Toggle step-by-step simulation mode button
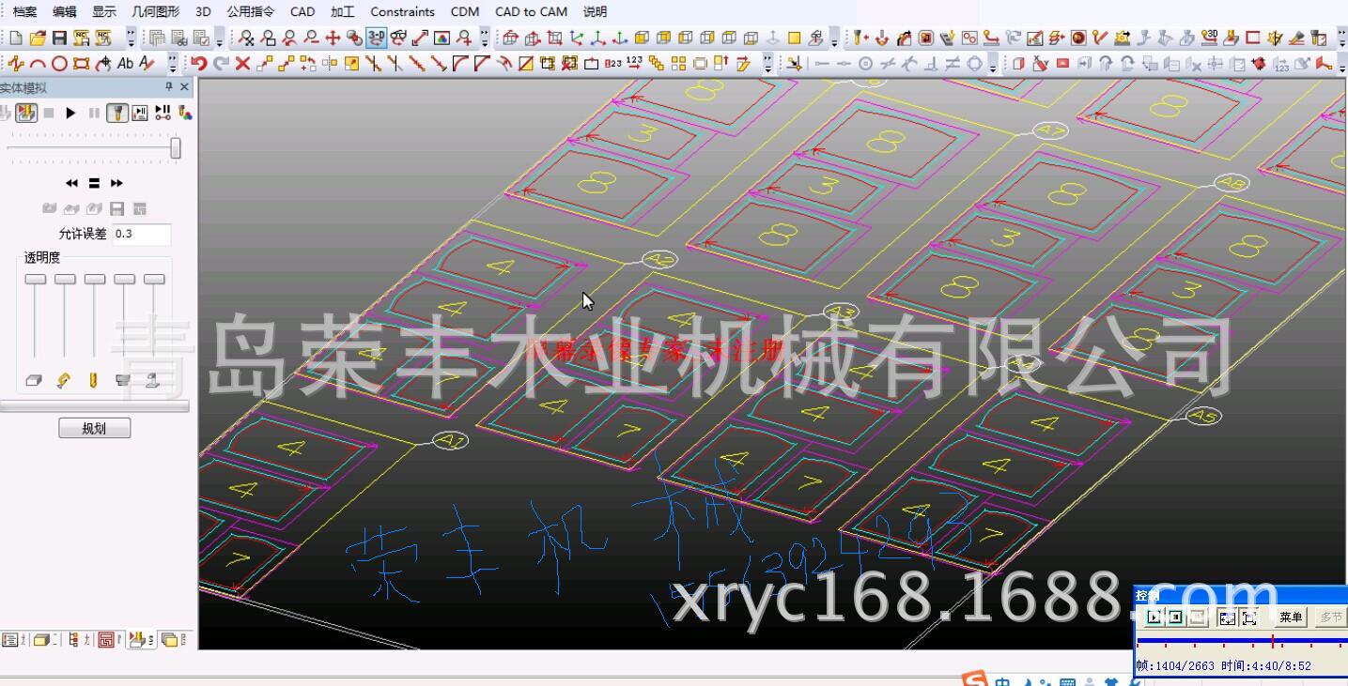Image resolution: width=1348 pixels, height=686 pixels. coord(140,113)
